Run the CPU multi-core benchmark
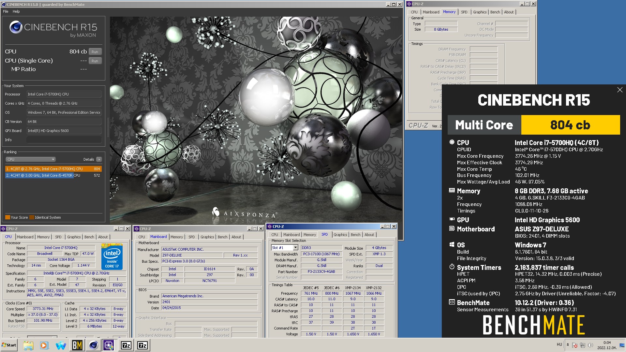Screen dimensions: 626x352 pos(95,51)
